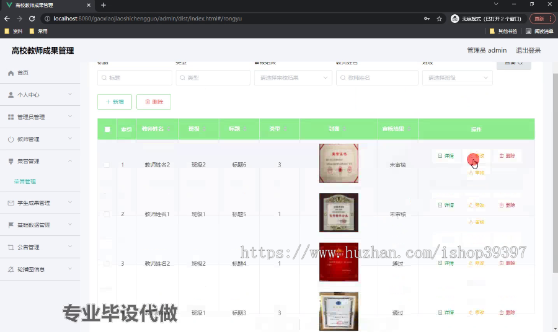The image size is (558, 332).
Task: Go to 首页 in the sidebar
Action: click(40, 72)
